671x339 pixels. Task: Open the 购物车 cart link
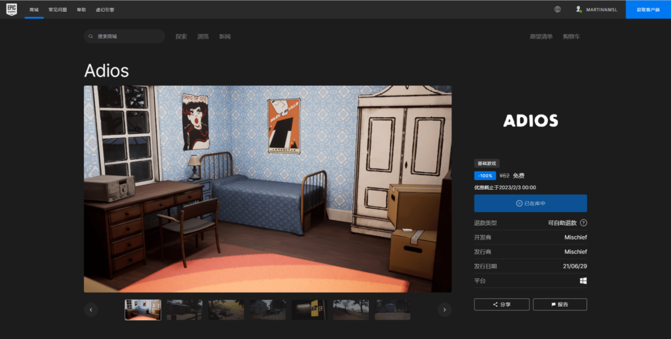pos(571,37)
